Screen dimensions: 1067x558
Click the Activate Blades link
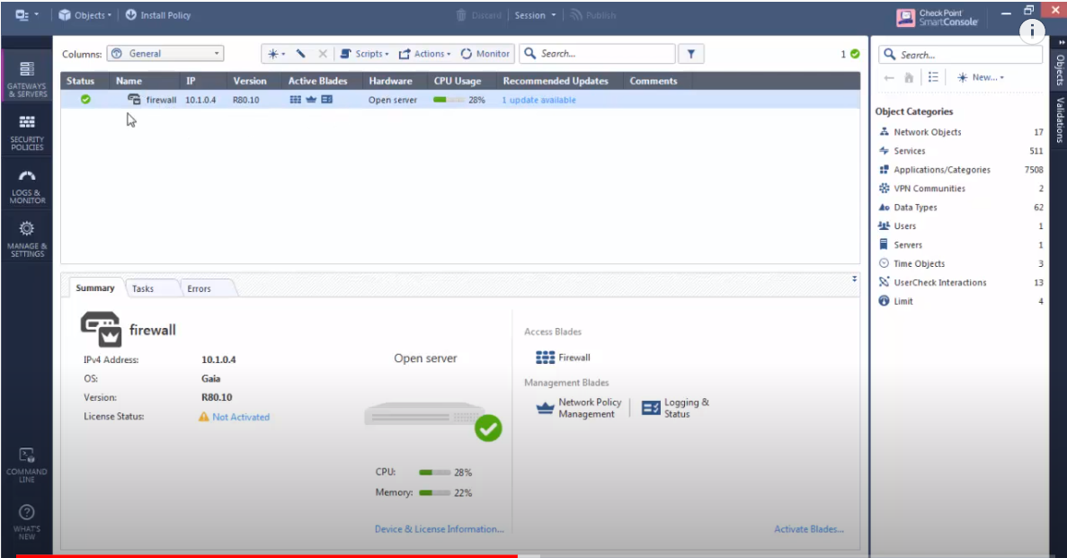(808, 528)
